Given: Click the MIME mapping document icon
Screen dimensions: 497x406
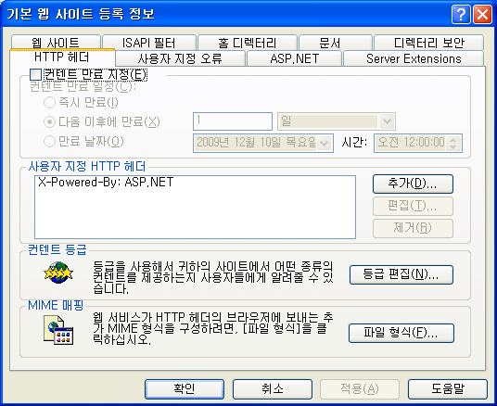Looking at the screenshot, I should click(x=58, y=330).
